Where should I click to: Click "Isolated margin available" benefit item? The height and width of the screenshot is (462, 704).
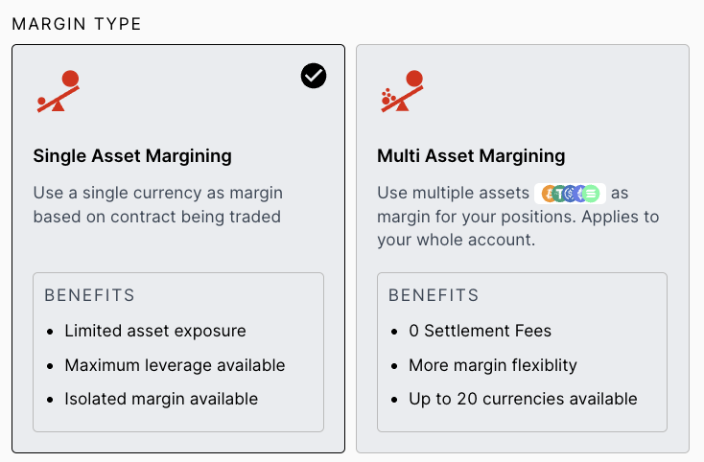pyautogui.click(x=161, y=399)
